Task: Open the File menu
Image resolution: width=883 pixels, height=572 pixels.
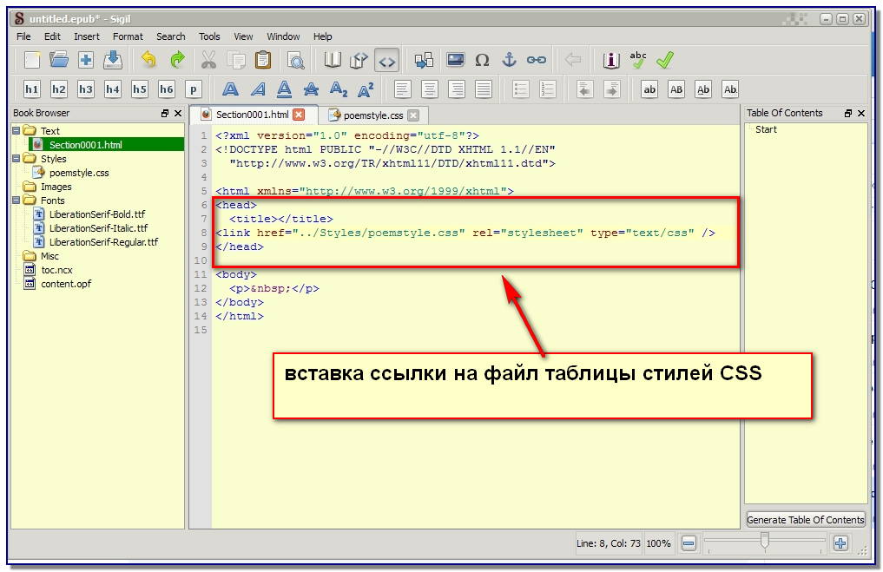Action: pos(23,36)
